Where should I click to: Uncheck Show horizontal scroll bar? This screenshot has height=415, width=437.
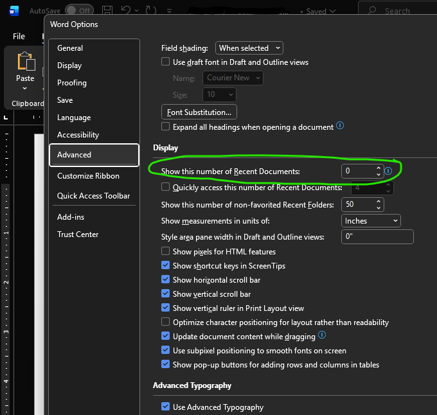pyautogui.click(x=165, y=279)
